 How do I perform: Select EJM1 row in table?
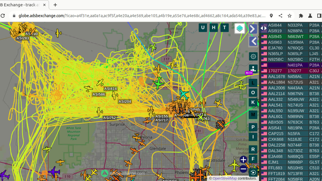(291, 162)
